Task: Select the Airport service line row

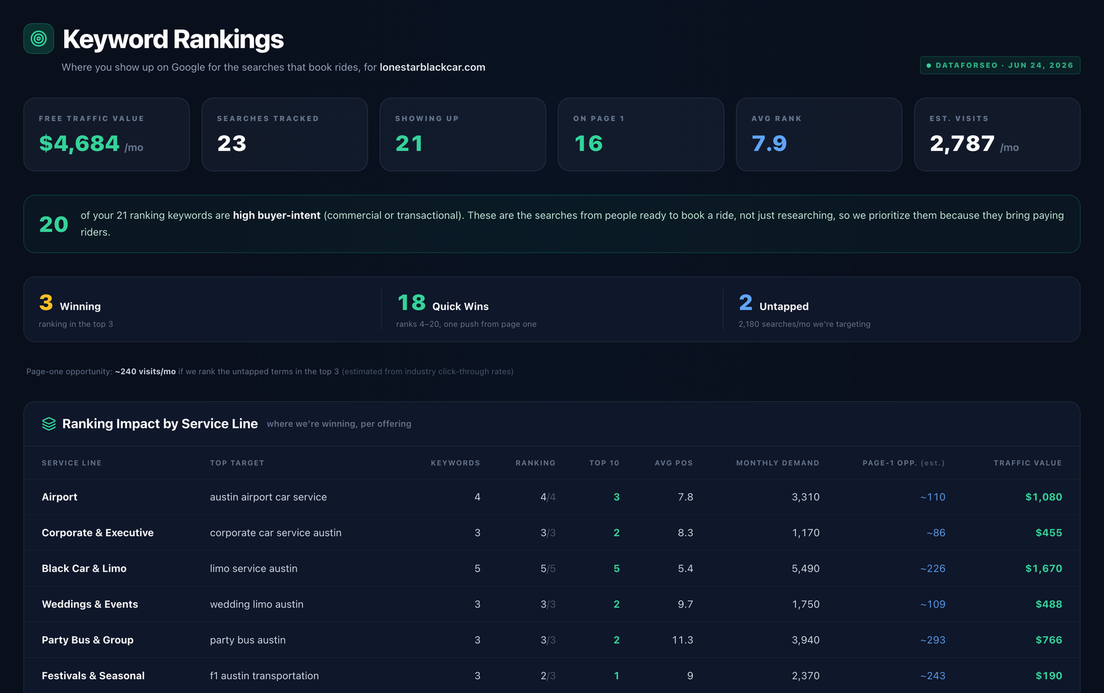Action: point(552,497)
